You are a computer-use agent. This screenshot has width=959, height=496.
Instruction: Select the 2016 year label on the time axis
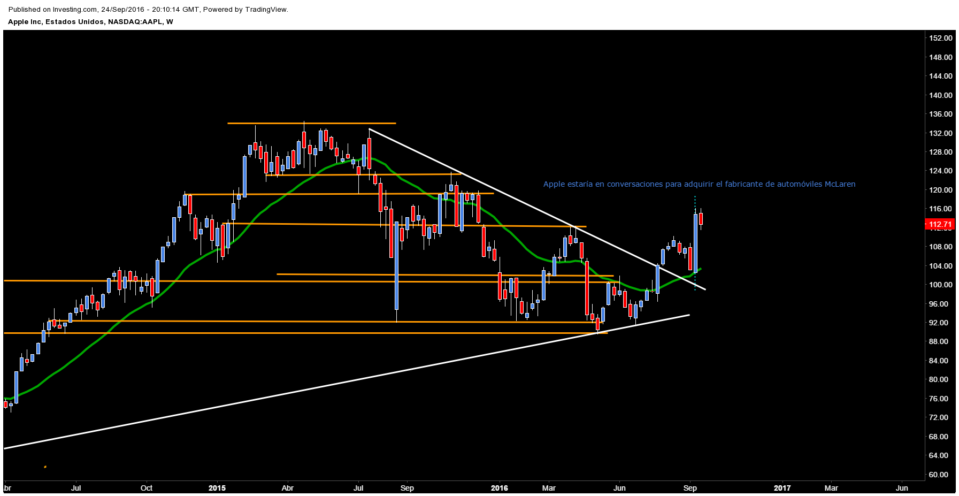click(500, 488)
